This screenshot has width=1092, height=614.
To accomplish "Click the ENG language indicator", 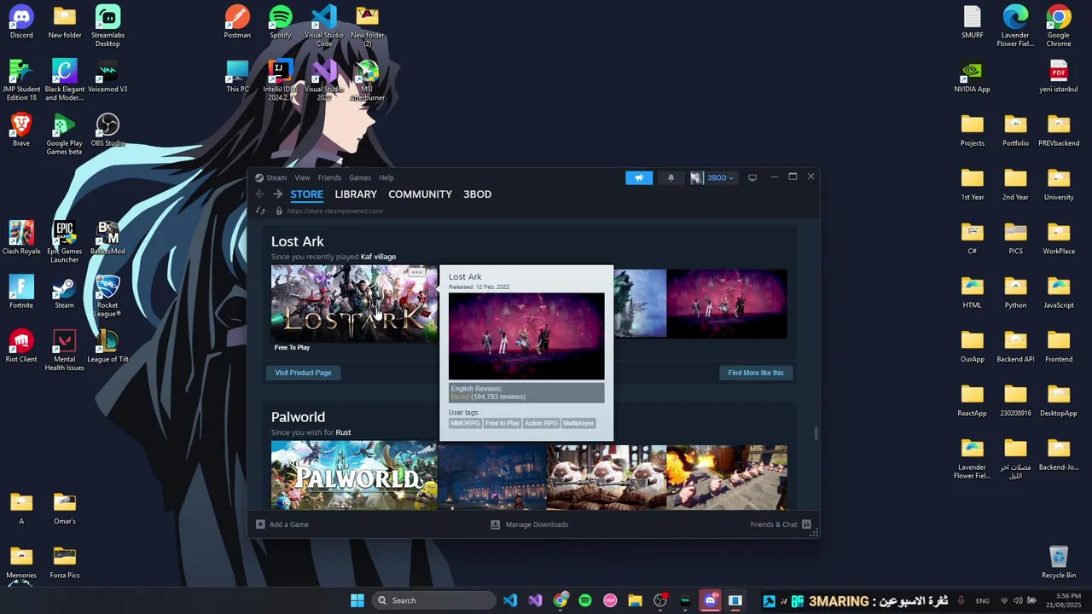I will 983,600.
